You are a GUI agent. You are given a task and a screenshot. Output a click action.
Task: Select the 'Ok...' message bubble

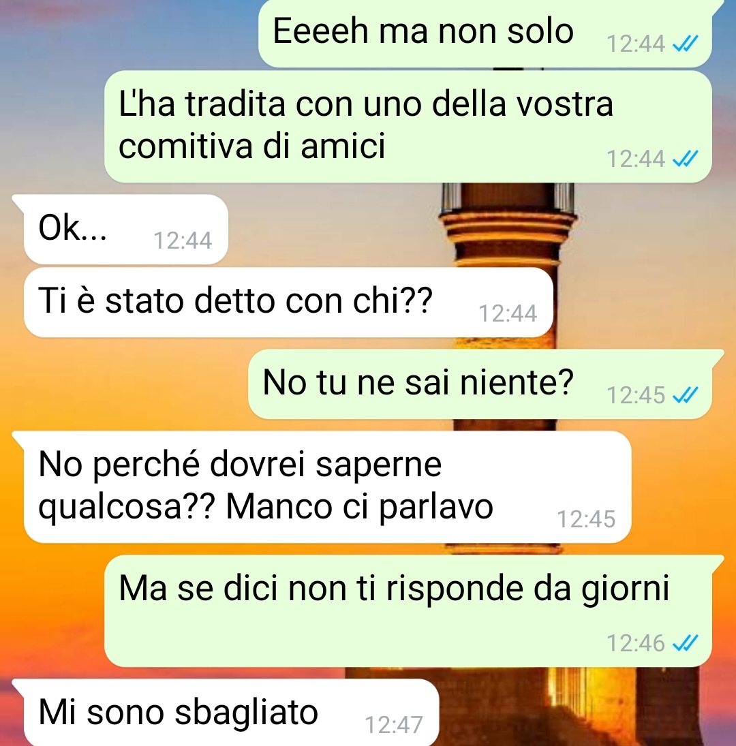point(125,230)
